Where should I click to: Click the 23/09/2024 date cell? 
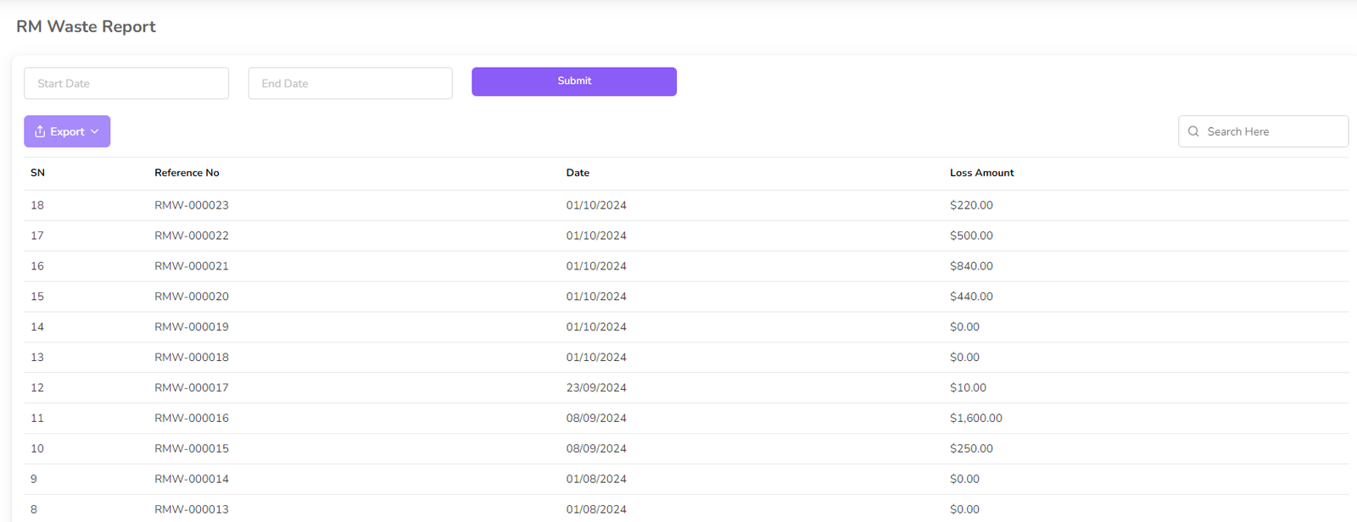click(596, 387)
